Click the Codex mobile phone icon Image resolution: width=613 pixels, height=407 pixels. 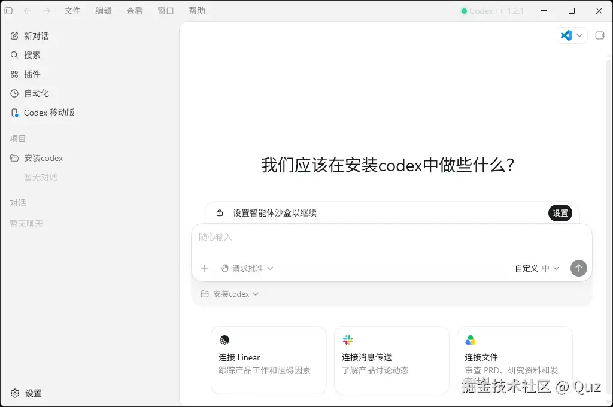14,113
